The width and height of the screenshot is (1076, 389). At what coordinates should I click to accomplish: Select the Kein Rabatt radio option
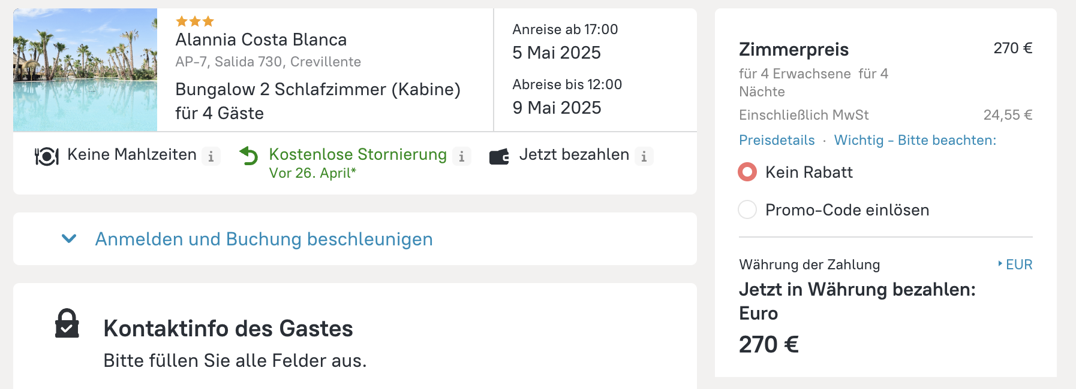coord(747,172)
